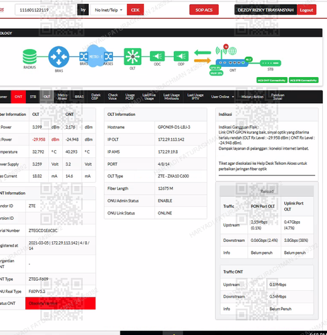The height and width of the screenshot is (335, 327).
Task: Click the ONT modem device icon
Action: pyautogui.click(x=232, y=63)
